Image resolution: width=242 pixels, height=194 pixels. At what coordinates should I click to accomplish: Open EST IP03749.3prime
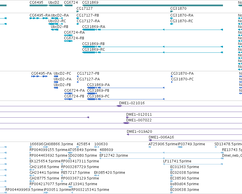[x=191, y=144]
